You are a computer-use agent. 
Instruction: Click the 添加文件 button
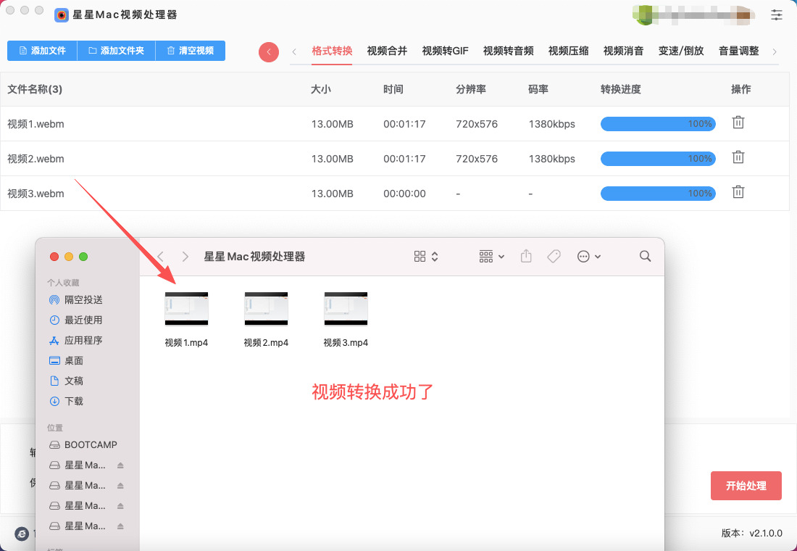[42, 51]
